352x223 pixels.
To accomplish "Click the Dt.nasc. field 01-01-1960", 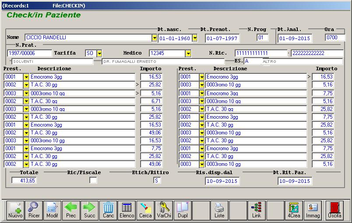I will click(175, 38).
